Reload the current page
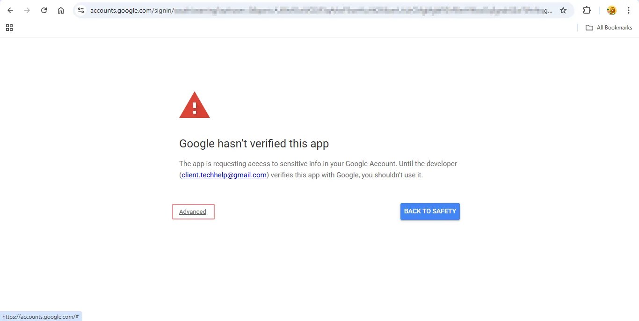This screenshot has height=321, width=639. (44, 10)
